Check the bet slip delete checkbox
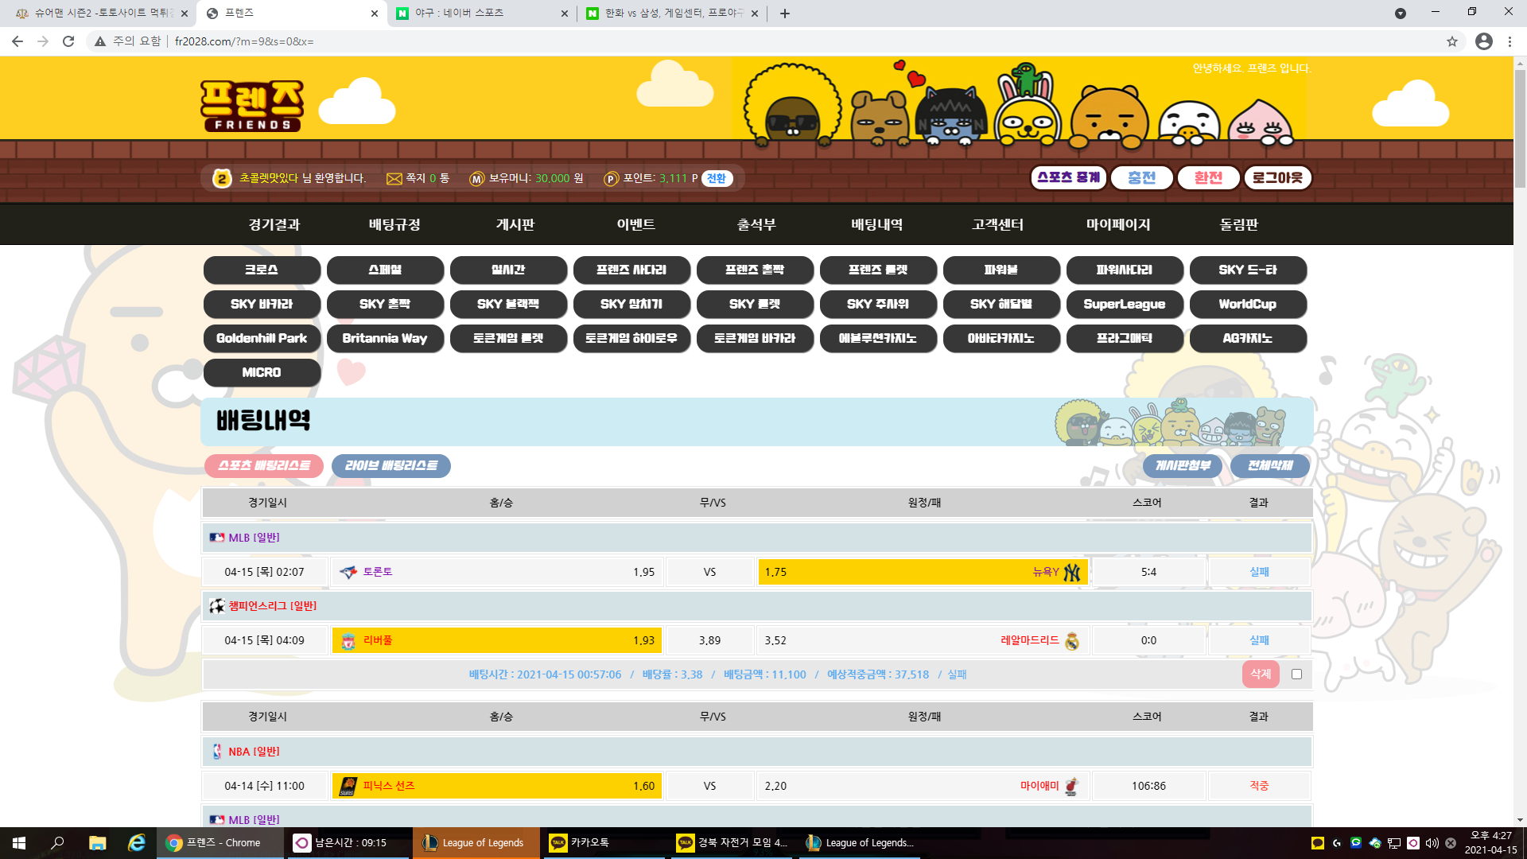This screenshot has height=859, width=1527. click(x=1296, y=674)
